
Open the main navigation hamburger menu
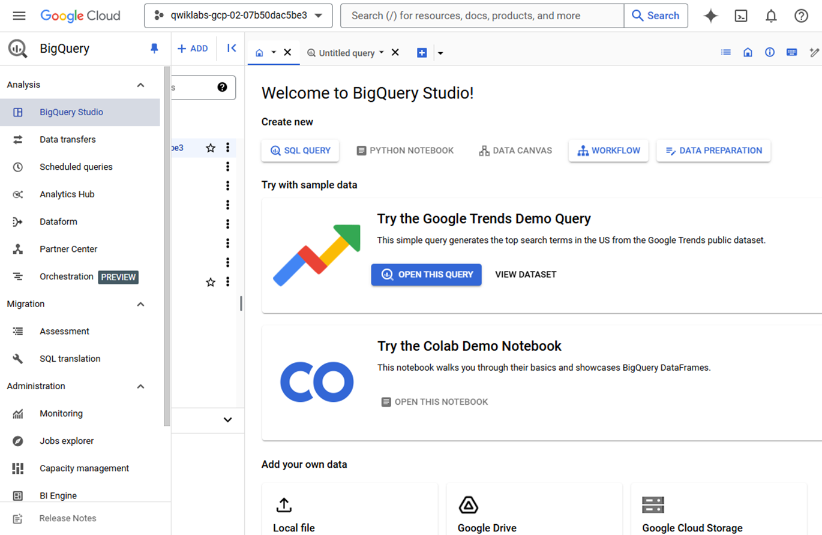tap(19, 16)
